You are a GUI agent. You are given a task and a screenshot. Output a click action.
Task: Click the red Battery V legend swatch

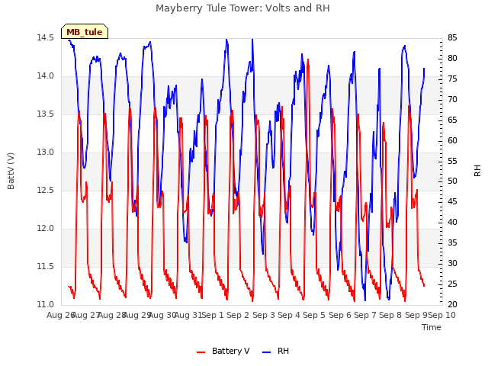tap(201, 352)
